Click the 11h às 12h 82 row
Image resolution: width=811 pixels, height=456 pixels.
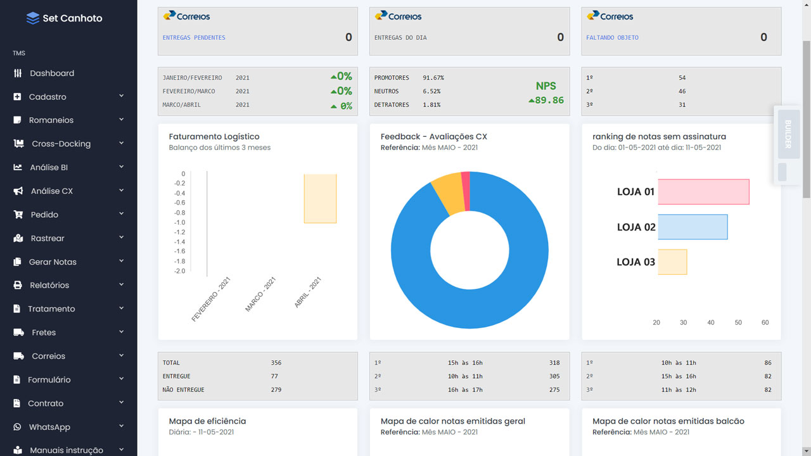[679, 389]
